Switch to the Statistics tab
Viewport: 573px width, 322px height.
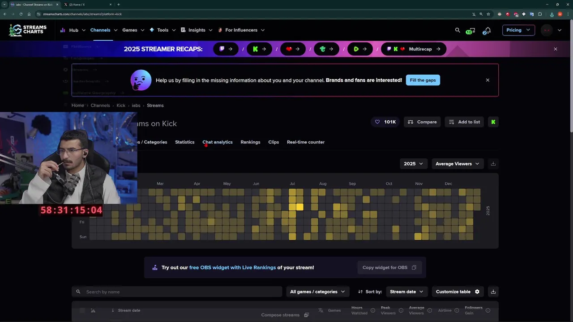pyautogui.click(x=184, y=142)
